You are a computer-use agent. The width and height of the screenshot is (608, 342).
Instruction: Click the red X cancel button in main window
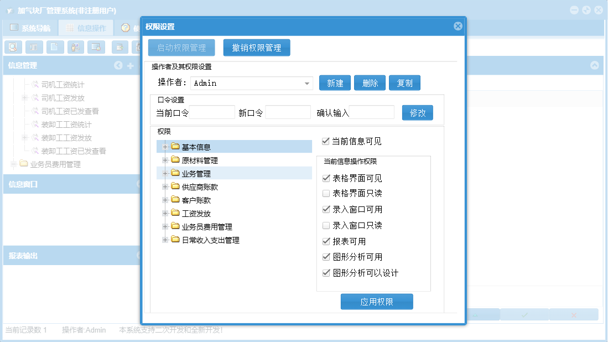pyautogui.click(x=574, y=315)
